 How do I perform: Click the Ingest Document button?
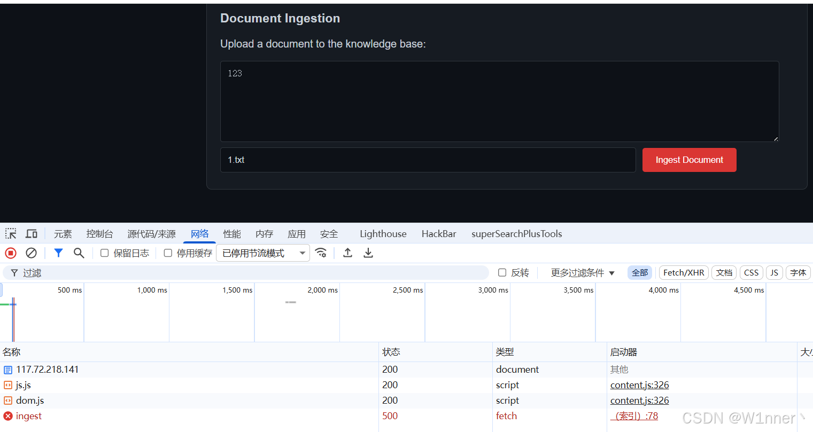click(x=690, y=160)
